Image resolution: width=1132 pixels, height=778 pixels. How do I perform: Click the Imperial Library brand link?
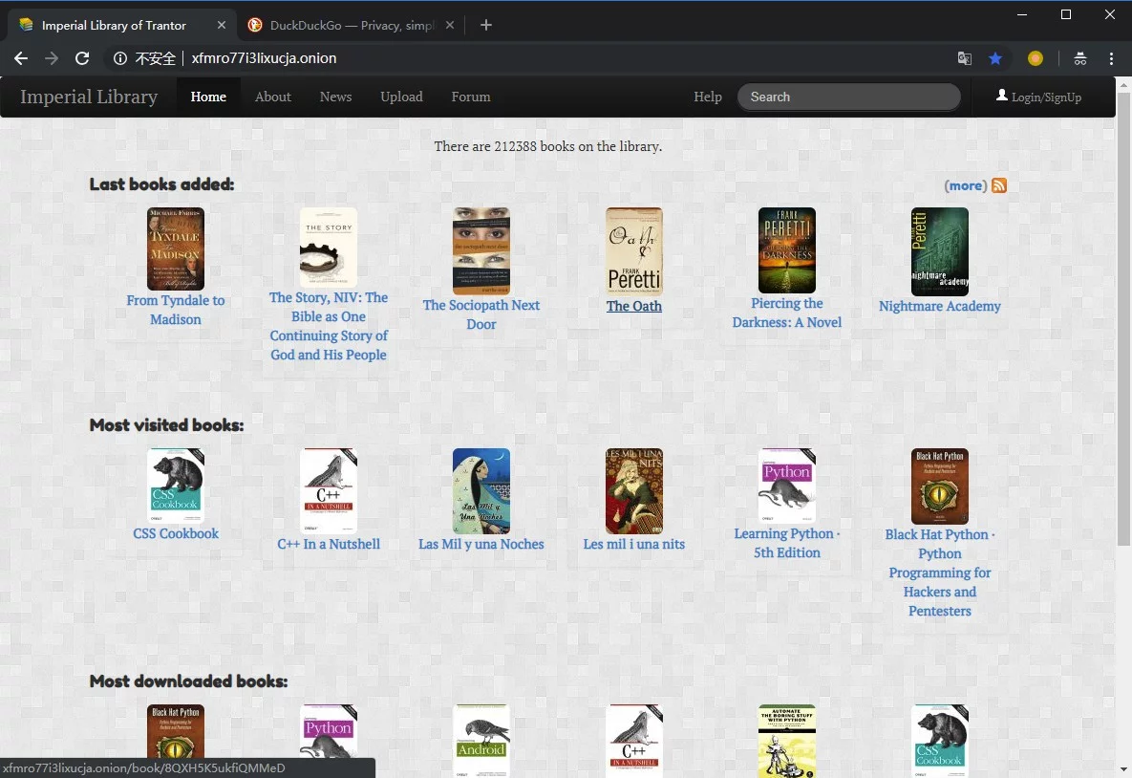click(x=89, y=97)
